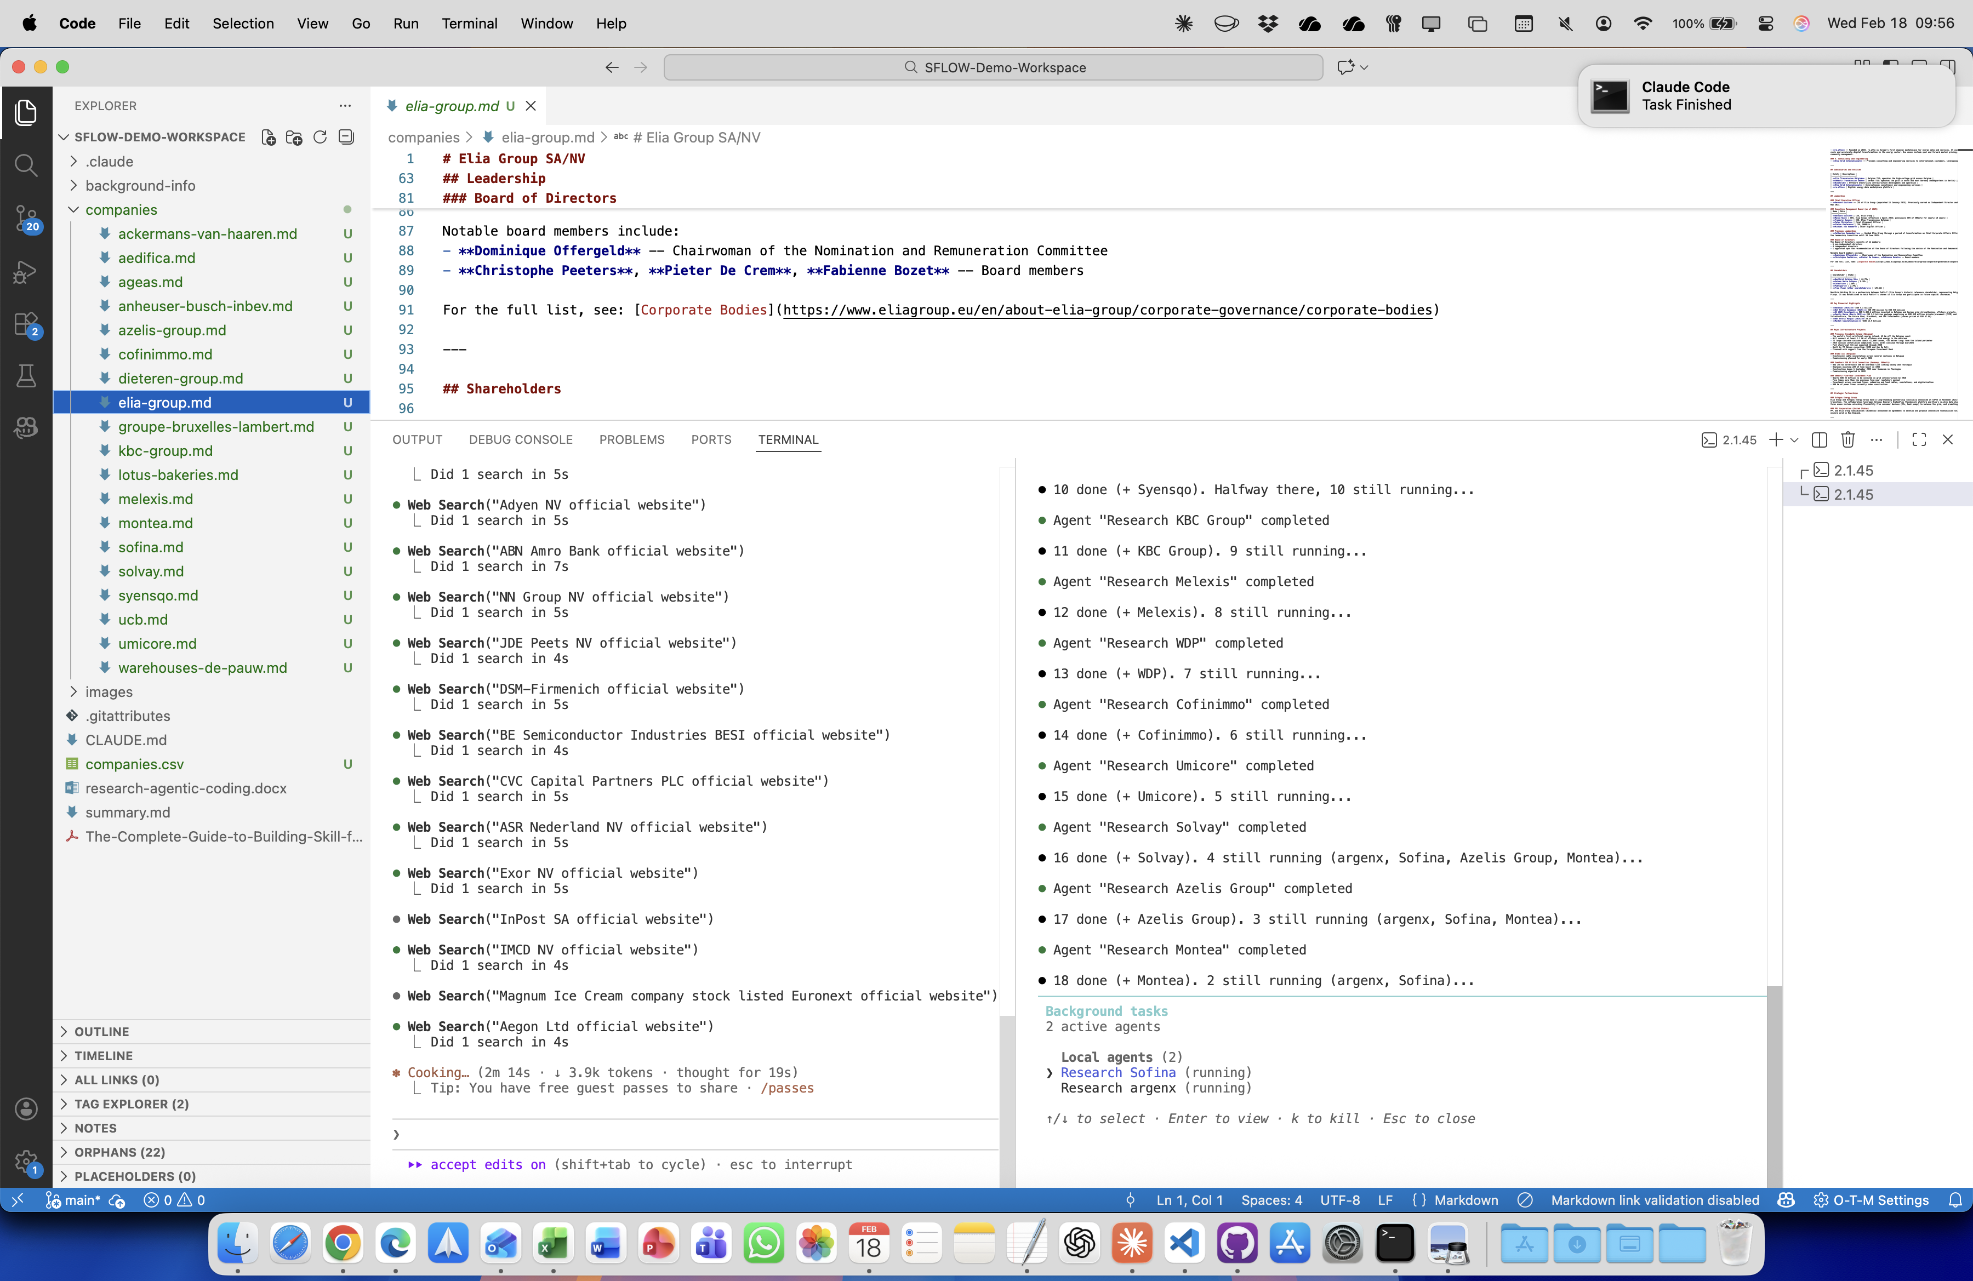Open the Manage gear in the activity bar
The width and height of the screenshot is (1973, 1281).
coord(26,1162)
